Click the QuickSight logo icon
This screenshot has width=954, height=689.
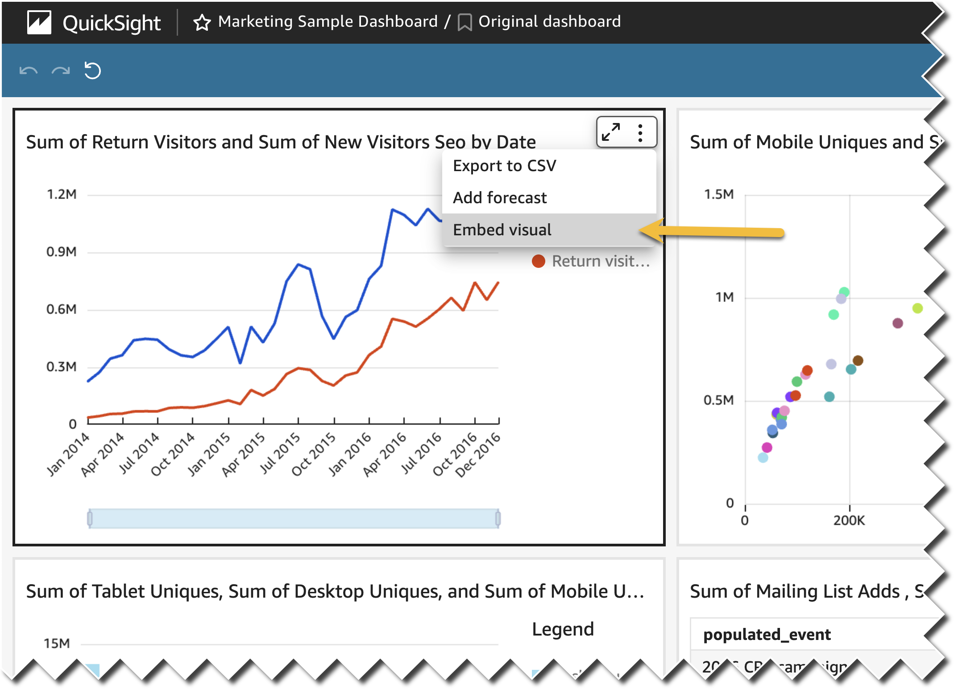click(39, 22)
